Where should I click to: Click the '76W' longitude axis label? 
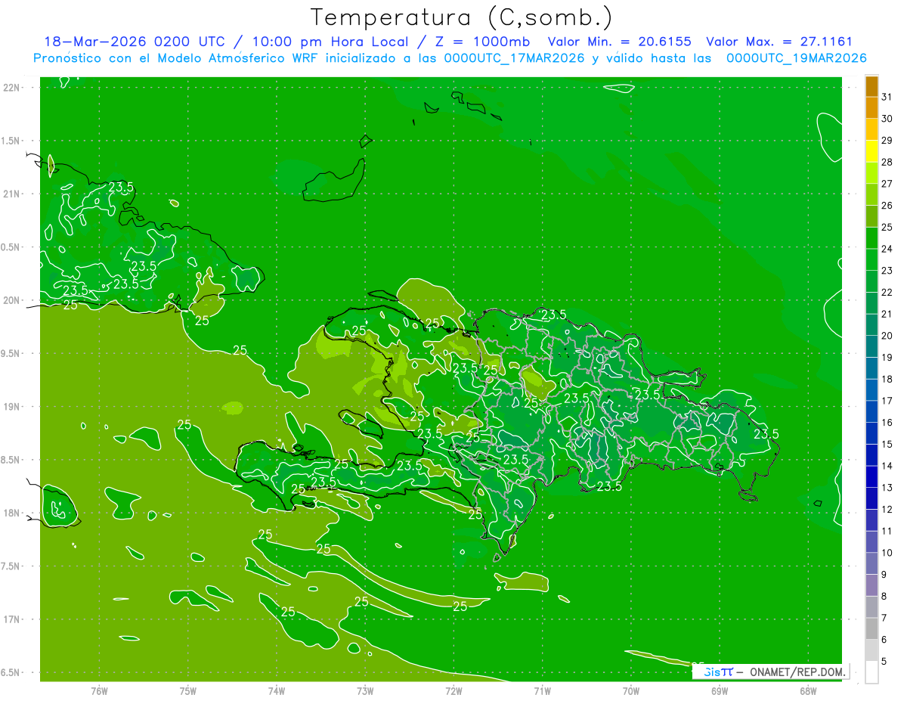tap(99, 690)
